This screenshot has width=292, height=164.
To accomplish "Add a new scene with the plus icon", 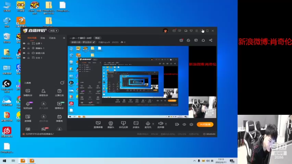I will pyautogui.click(x=64, y=38).
